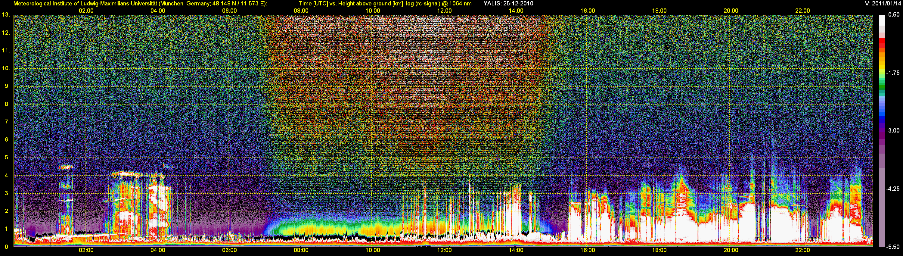Click the -5.50 color scale value
Image resolution: width=903 pixels, height=256 pixels.
893,247
